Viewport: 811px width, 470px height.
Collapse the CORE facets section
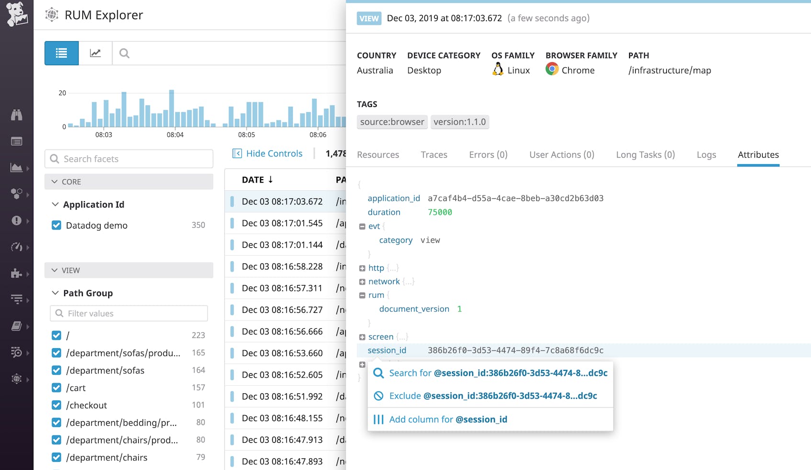(55, 181)
